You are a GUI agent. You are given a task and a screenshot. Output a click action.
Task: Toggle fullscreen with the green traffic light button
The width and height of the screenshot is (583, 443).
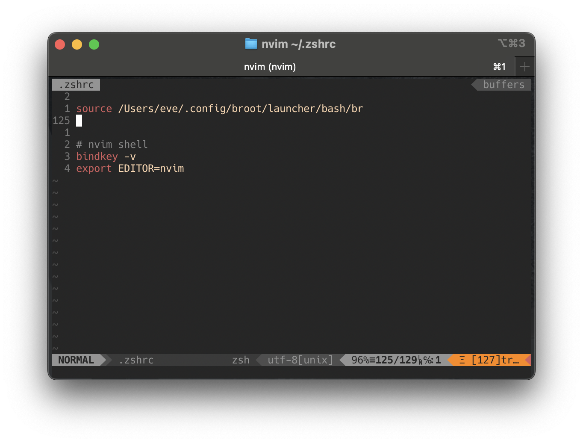[x=94, y=44]
